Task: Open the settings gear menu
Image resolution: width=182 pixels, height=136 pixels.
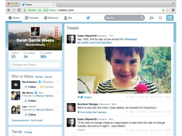Action: 161,18
